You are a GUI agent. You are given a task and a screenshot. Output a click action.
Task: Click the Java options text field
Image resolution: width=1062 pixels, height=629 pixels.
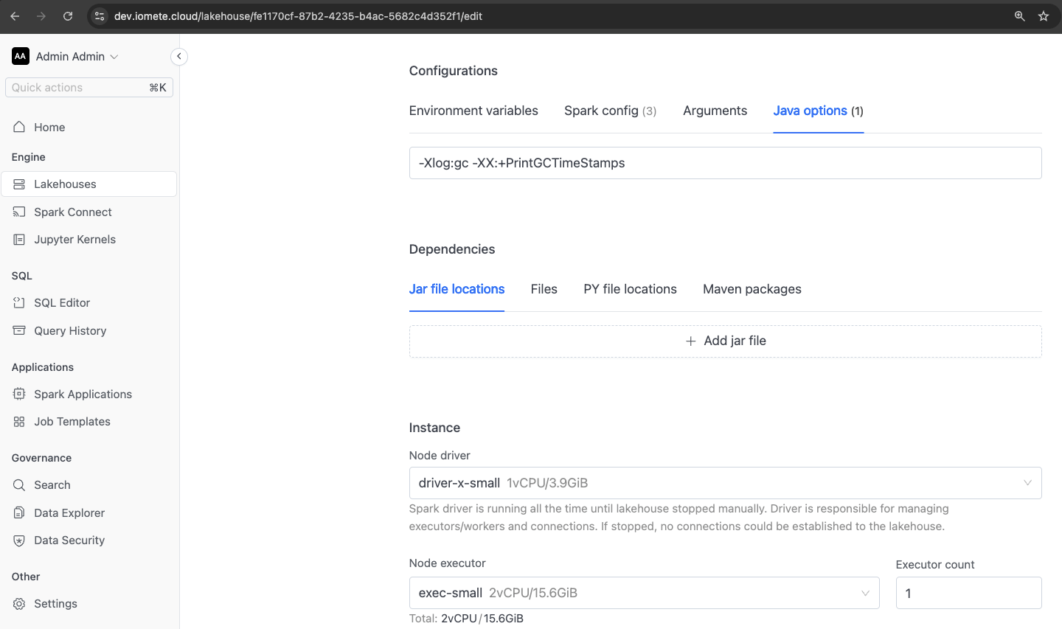[x=725, y=163]
